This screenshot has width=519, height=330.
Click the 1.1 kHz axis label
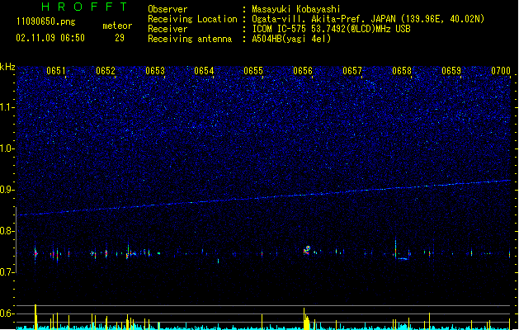7,107
